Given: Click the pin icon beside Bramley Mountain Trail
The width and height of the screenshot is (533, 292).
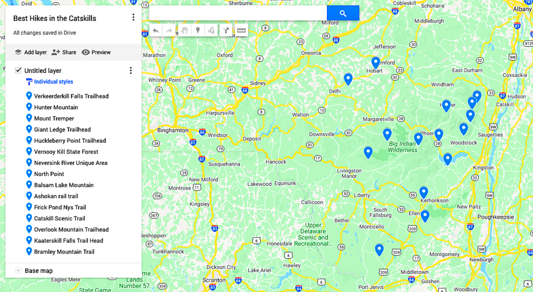Looking at the screenshot, I should 29,251.
